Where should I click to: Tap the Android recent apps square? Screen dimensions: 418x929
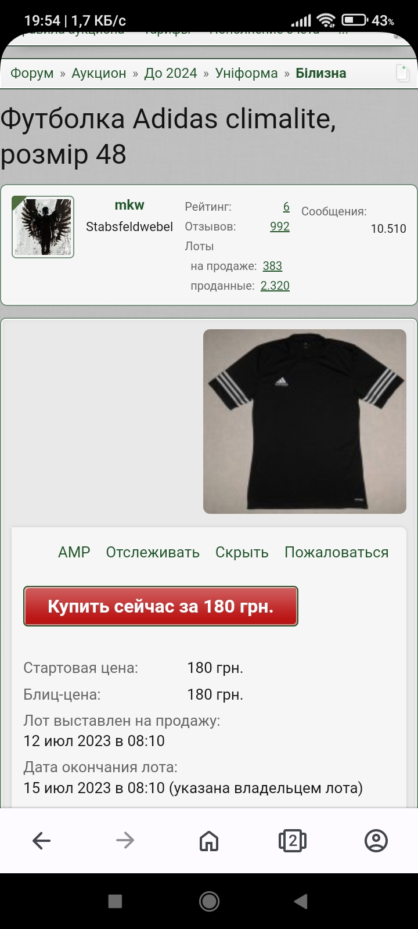tap(115, 901)
